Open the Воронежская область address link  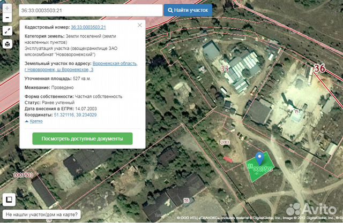tap(115, 63)
